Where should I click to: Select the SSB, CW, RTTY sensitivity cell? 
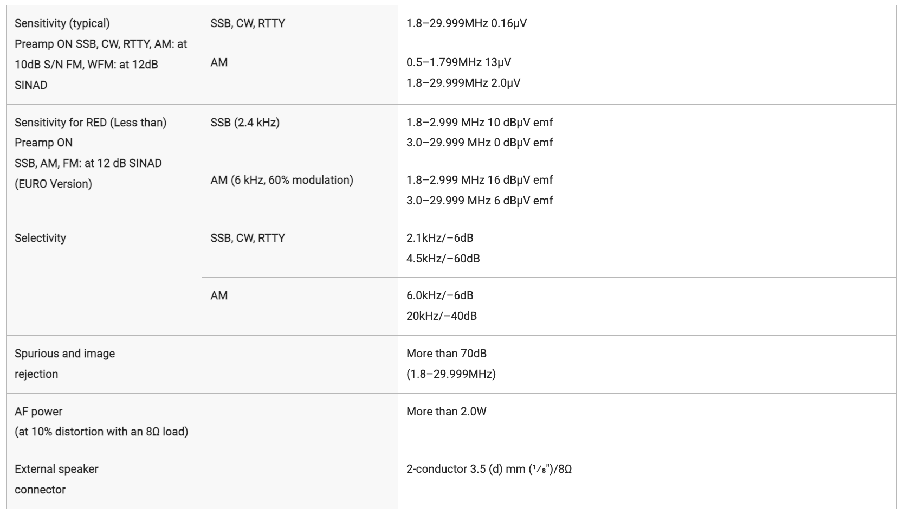coord(300,24)
